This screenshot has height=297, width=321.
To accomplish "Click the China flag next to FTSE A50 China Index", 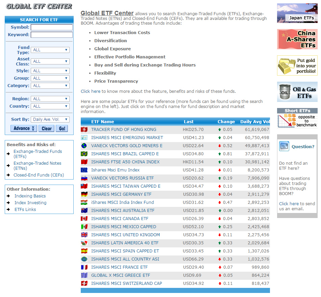I will pos(84,162).
